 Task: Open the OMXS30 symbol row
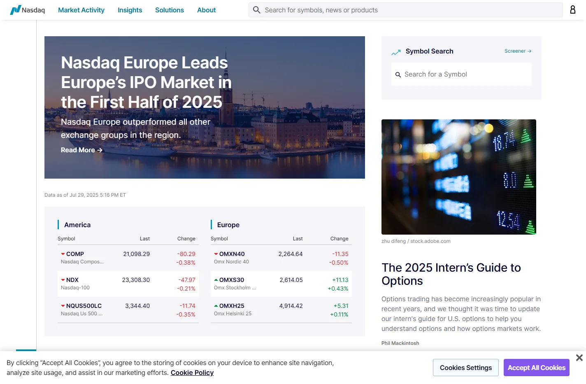281,284
